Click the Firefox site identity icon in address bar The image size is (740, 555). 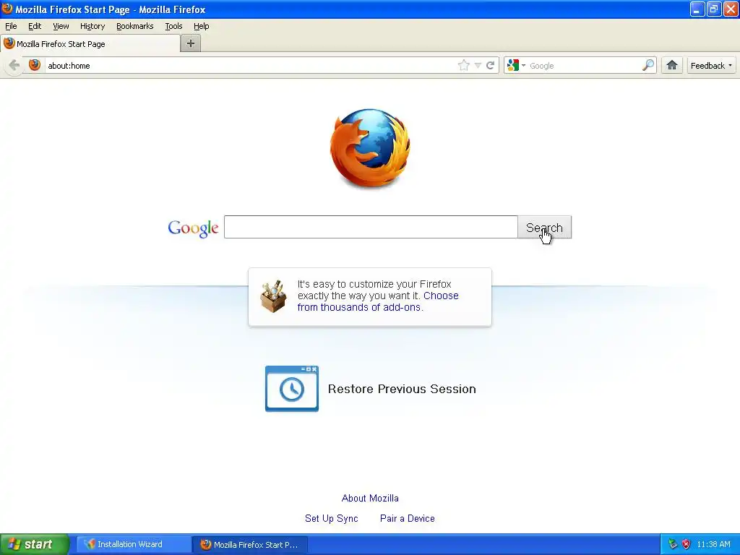(x=35, y=65)
